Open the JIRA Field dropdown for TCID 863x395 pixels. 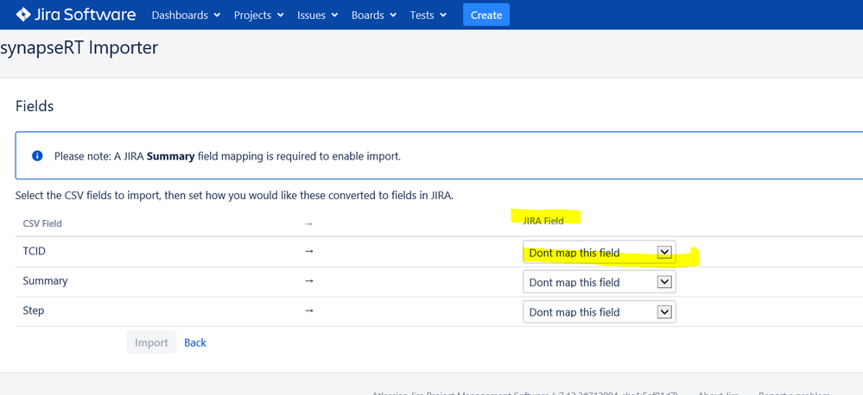pos(600,253)
